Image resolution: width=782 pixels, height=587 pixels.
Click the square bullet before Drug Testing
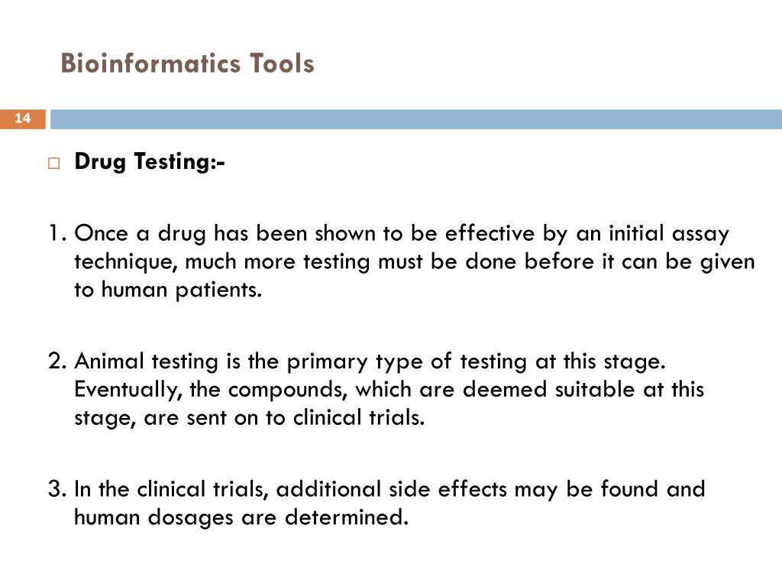pos(54,164)
